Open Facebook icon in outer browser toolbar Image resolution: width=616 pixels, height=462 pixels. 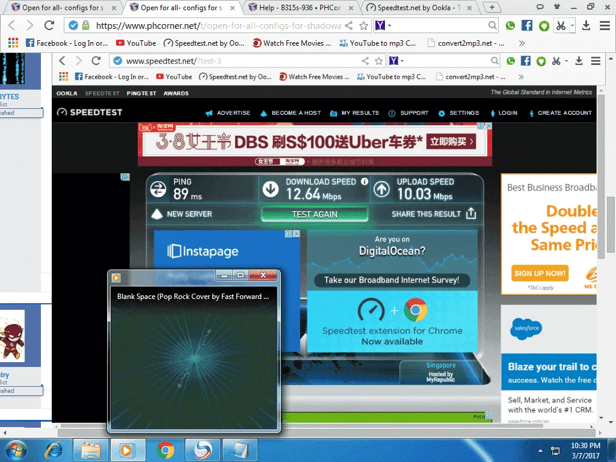(x=527, y=26)
